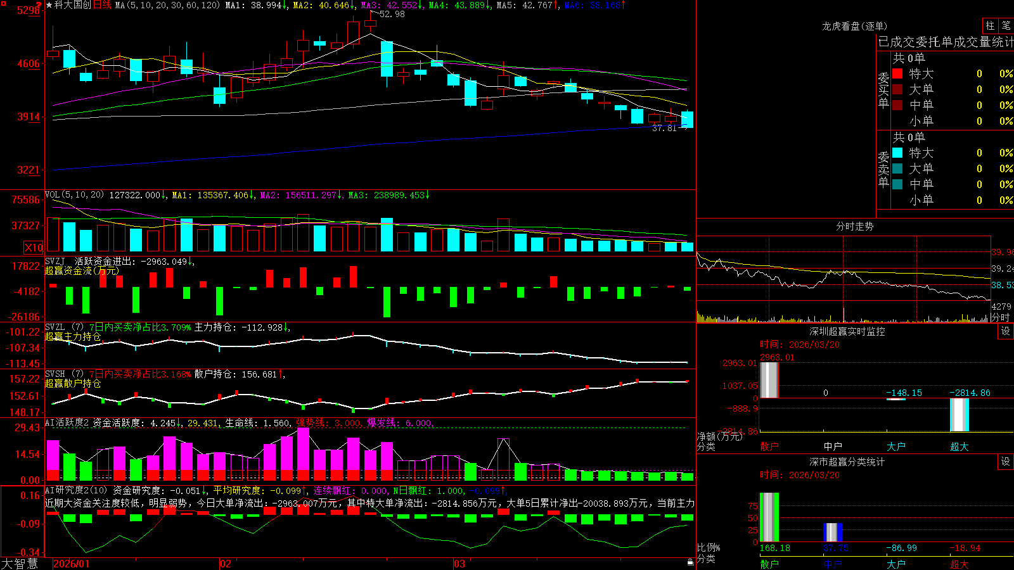
Task: Click the cyan 特大 swatch under 委卖单
Action: [x=897, y=153]
